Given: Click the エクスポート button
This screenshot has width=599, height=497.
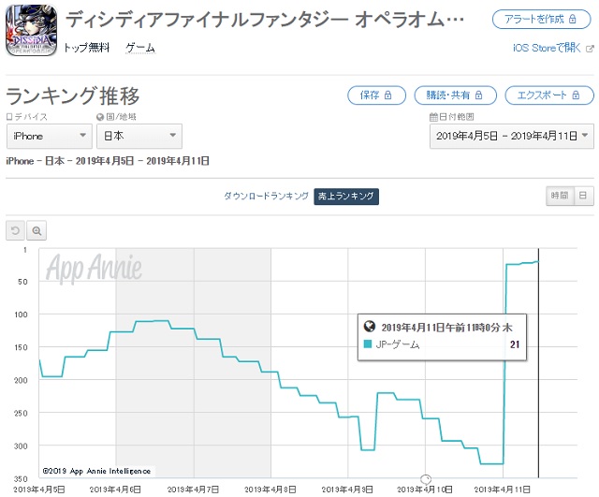Looking at the screenshot, I should 549,95.
